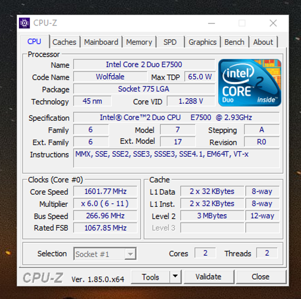The height and width of the screenshot is (299, 301).
Task: Select the CPU tab
Action: click(34, 42)
